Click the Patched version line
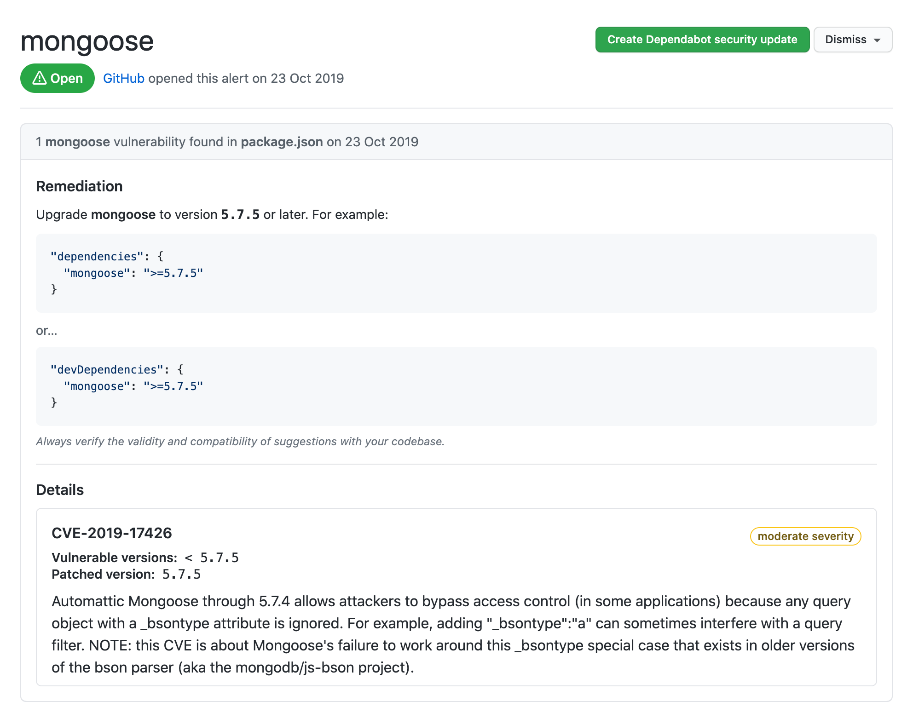The image size is (913, 713). coord(126,574)
